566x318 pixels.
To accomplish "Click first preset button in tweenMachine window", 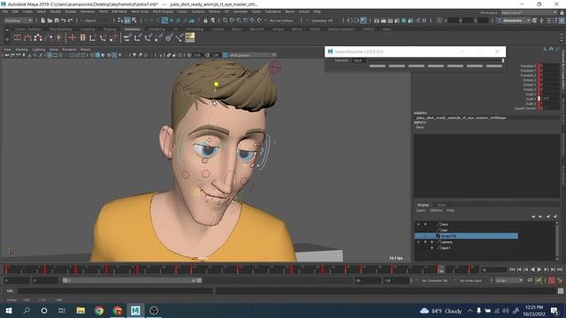I will point(378,66).
